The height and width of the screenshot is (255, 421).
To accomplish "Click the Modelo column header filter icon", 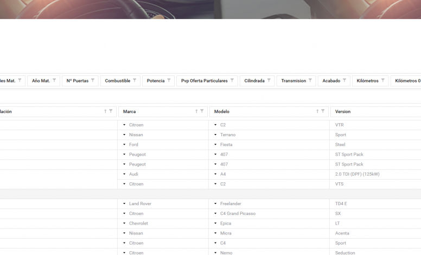I will [x=323, y=111].
